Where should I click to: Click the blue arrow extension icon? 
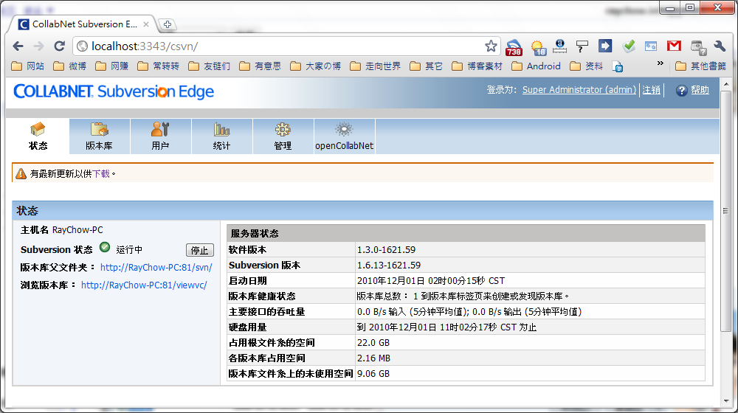point(605,46)
